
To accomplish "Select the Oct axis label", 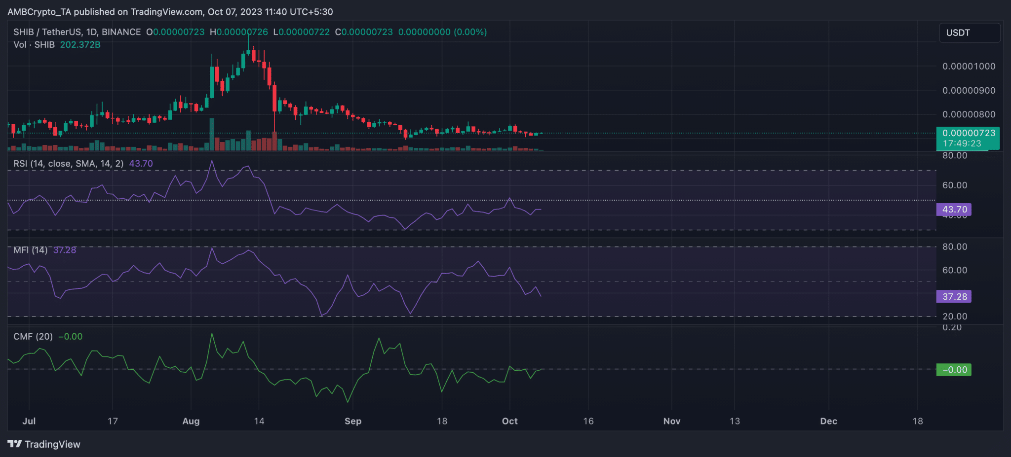I will [509, 422].
